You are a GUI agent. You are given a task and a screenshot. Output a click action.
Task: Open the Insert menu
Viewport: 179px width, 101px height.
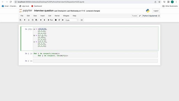(43, 16)
